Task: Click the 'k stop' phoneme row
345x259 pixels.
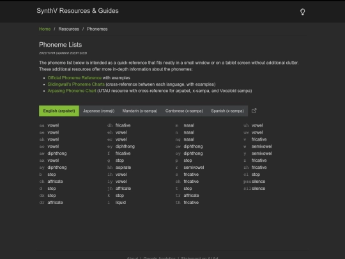Action: pos(116,196)
